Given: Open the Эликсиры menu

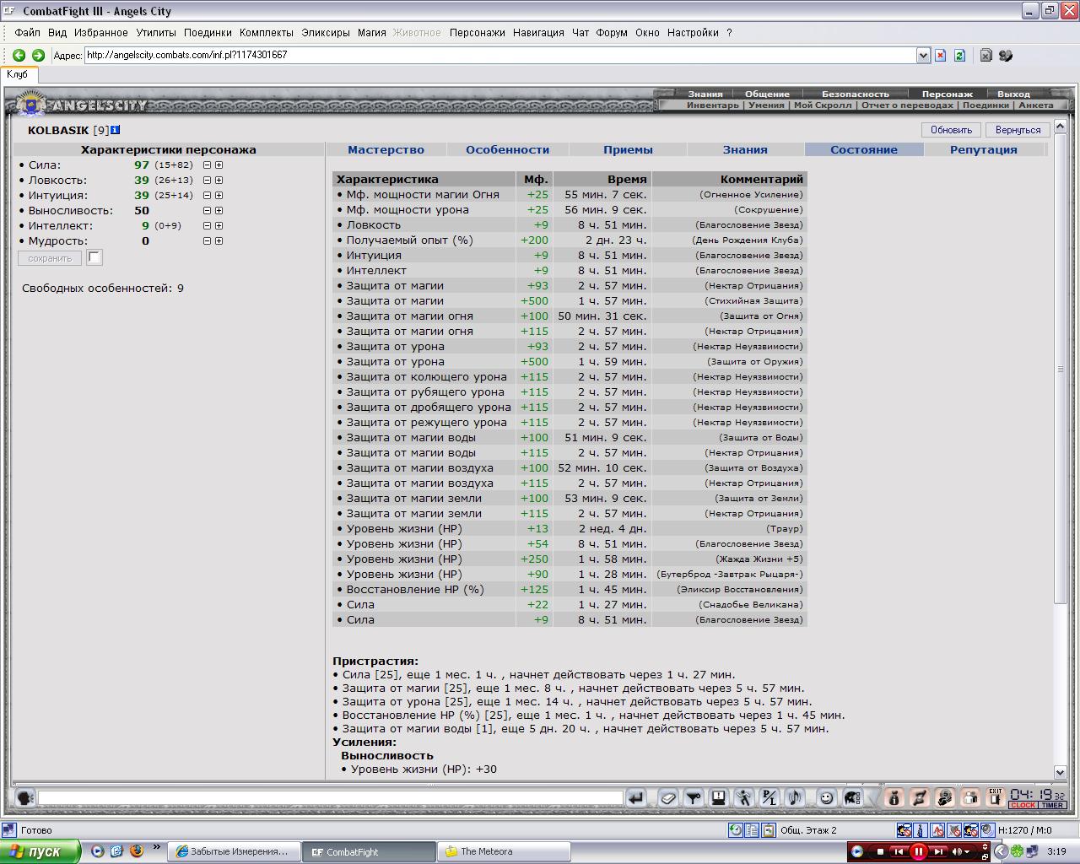Looking at the screenshot, I should (326, 33).
